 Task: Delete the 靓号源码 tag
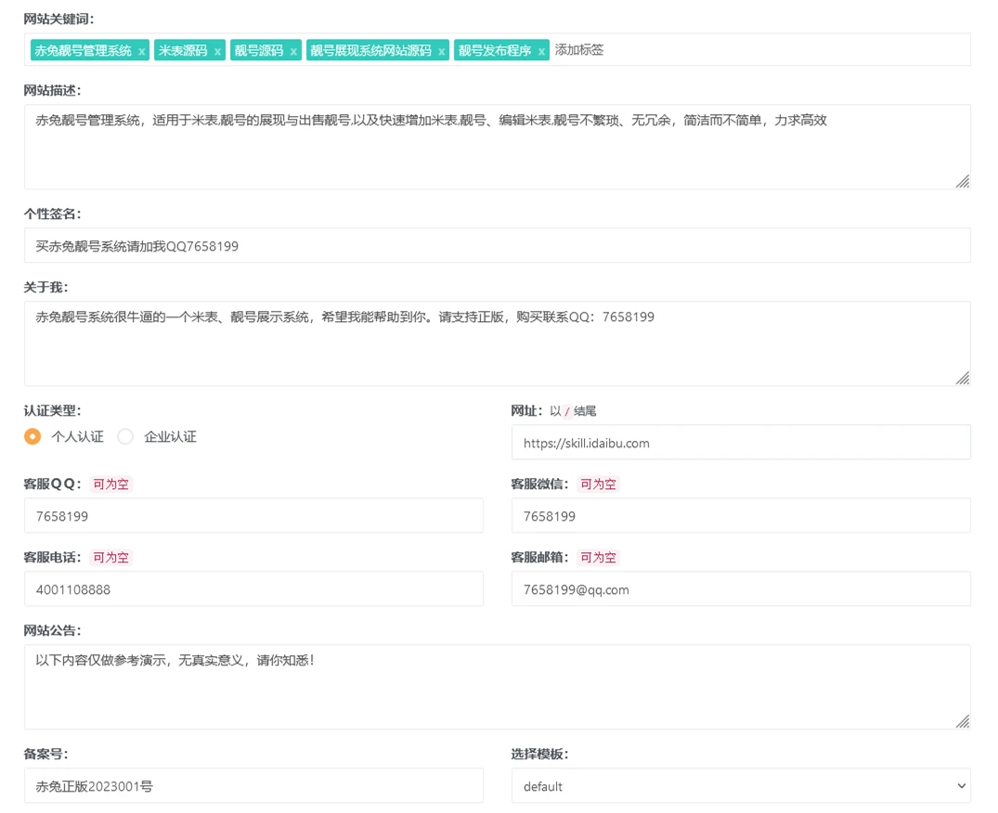point(293,52)
